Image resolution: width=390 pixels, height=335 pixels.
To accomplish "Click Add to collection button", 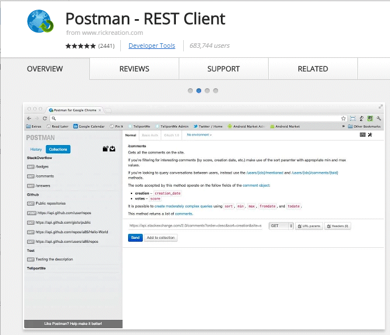I will 161,238.
